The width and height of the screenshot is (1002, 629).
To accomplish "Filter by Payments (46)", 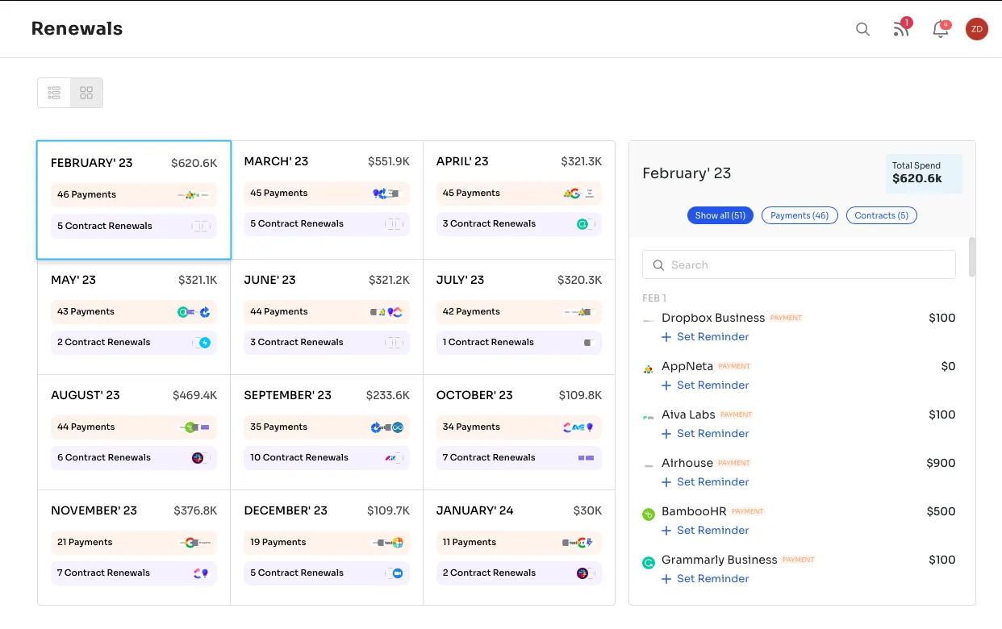I will click(x=800, y=215).
